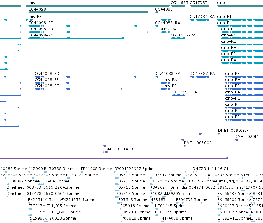The width and height of the screenshot is (263, 223).
Task: Click transcript ctrip-RB
Action: coord(242,32)
